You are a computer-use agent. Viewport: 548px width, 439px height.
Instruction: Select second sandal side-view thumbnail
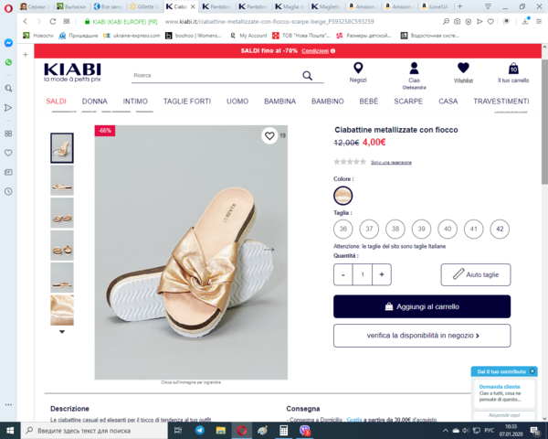coord(62,180)
